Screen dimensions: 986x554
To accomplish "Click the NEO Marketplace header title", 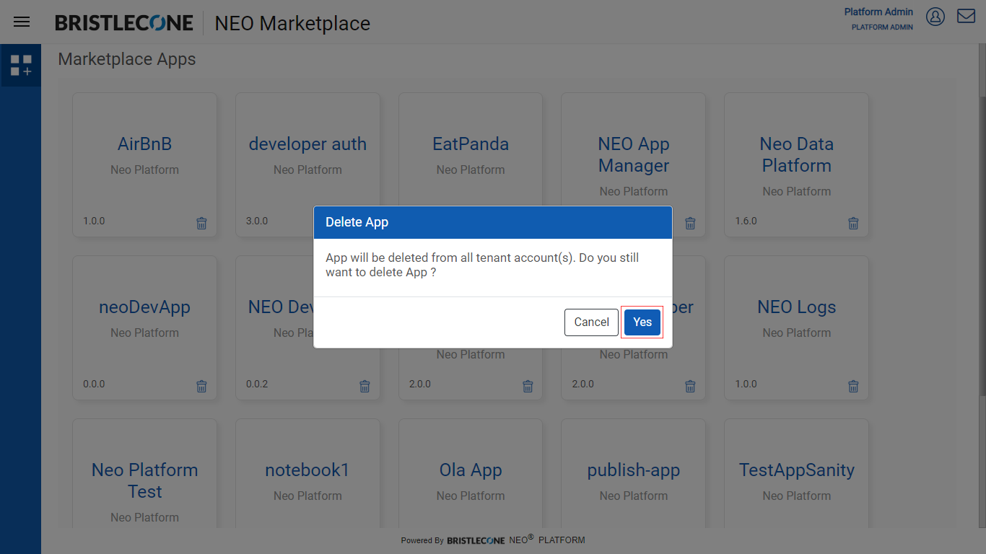I will 292,23.
